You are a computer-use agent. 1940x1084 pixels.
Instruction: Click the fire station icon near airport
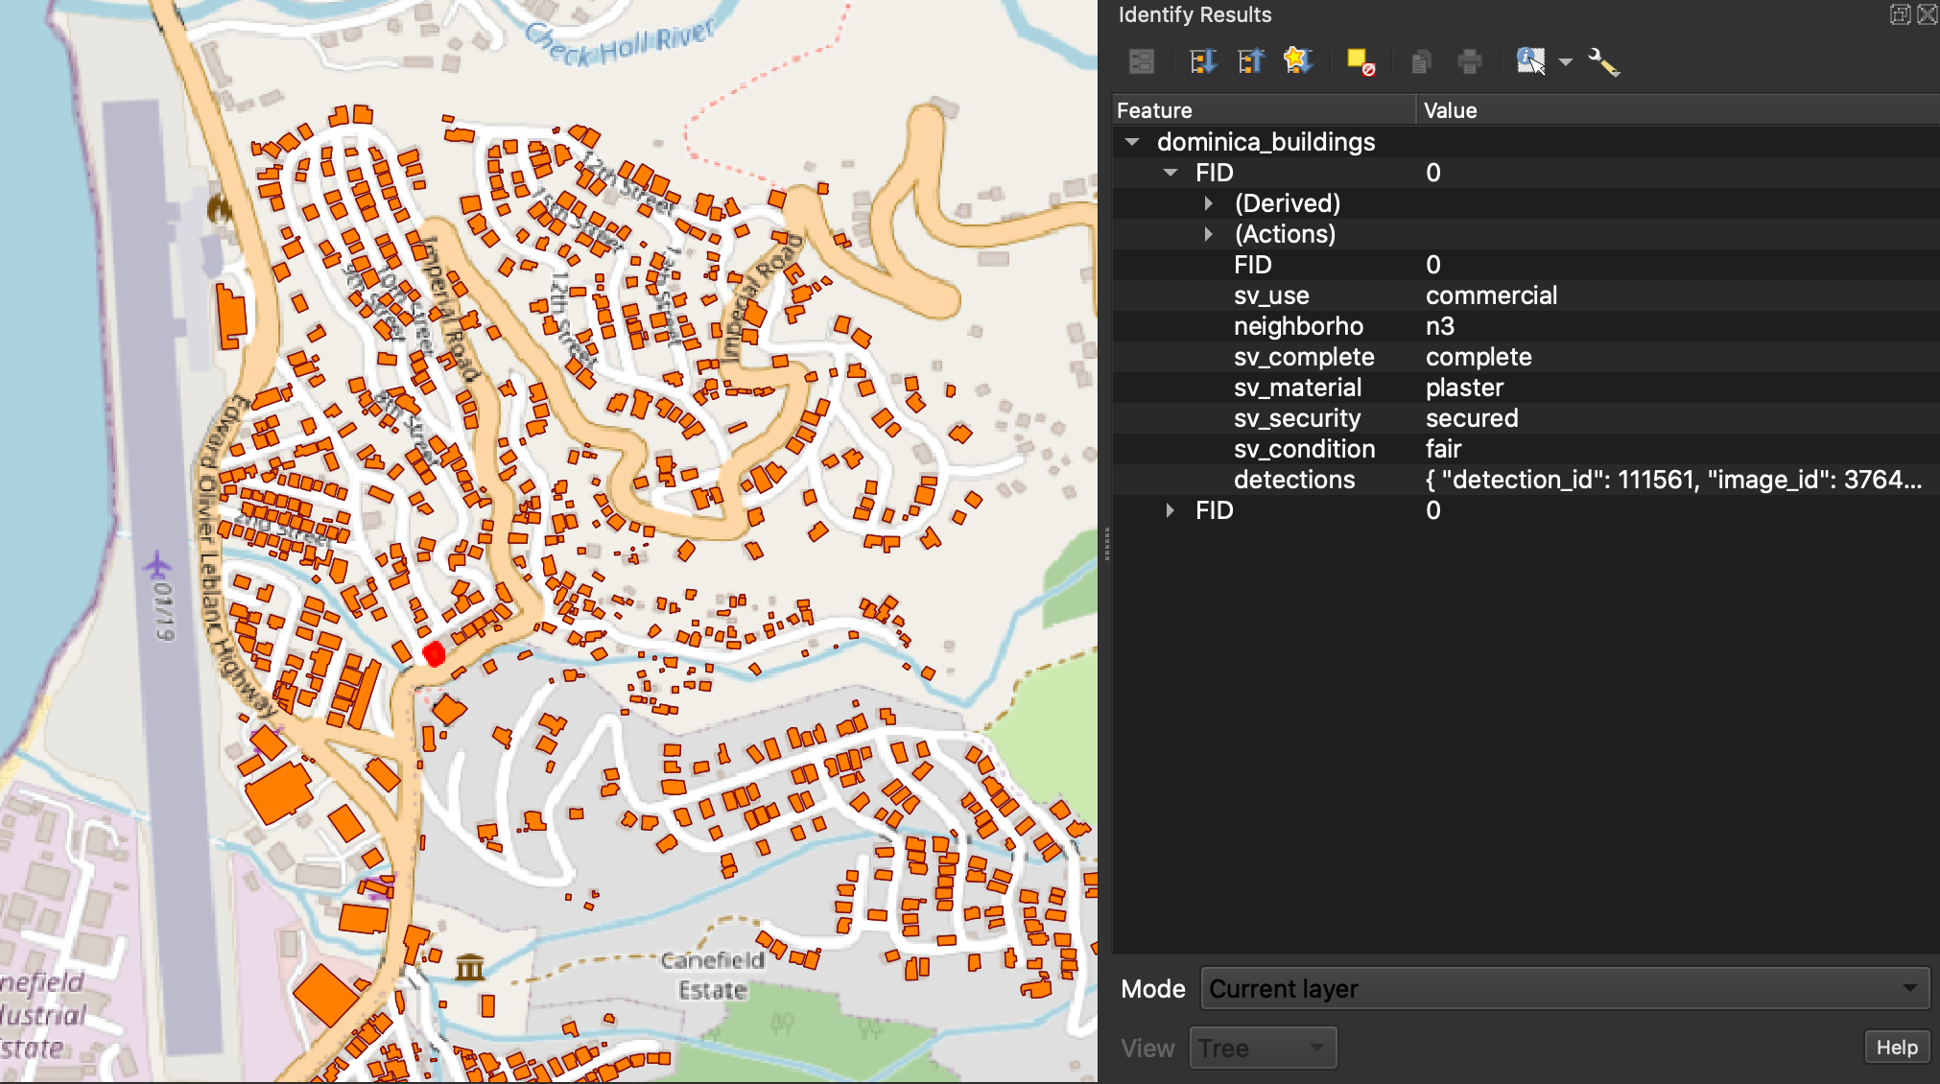[x=221, y=207]
